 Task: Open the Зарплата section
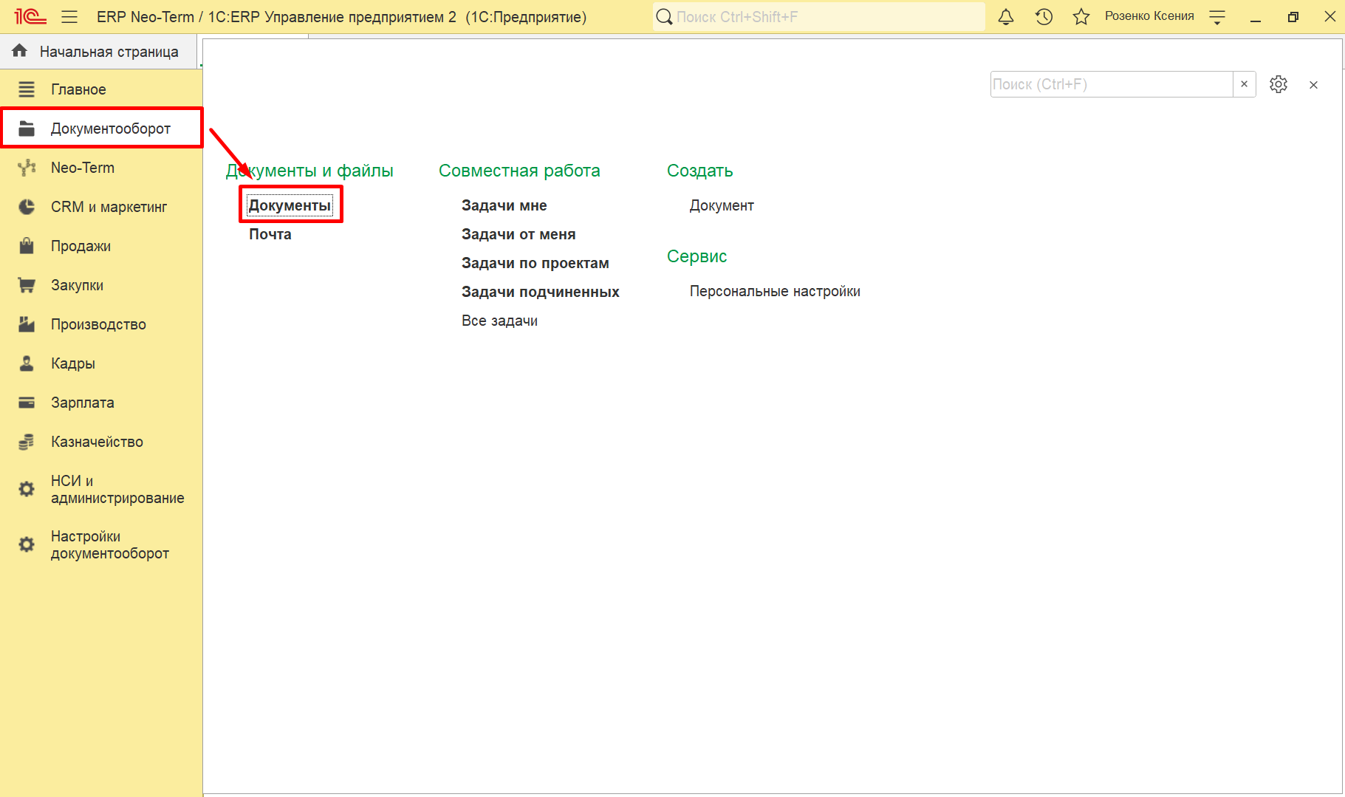coord(101,403)
